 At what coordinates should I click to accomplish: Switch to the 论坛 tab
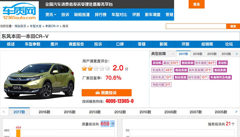[229, 44]
